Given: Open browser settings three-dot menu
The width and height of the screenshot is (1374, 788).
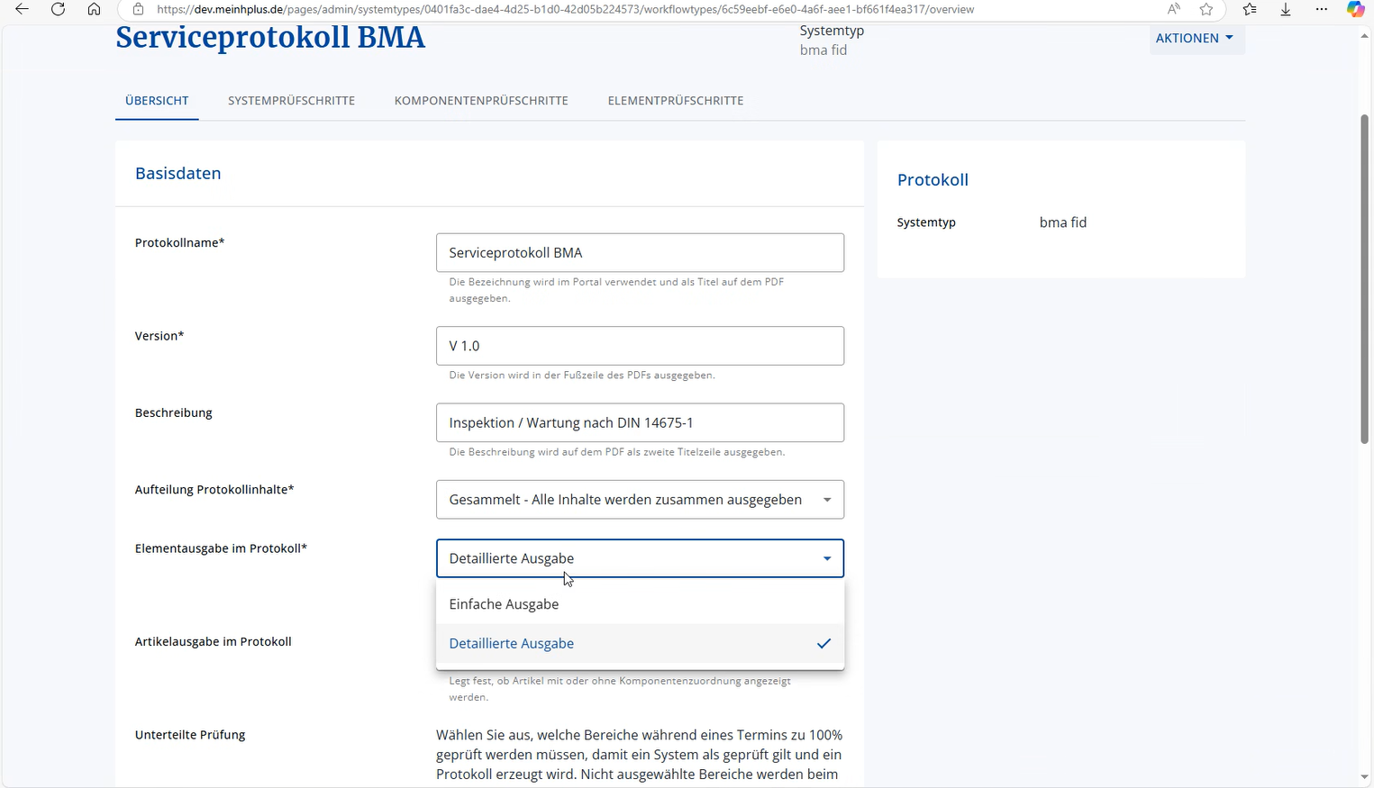Looking at the screenshot, I should point(1321,9).
